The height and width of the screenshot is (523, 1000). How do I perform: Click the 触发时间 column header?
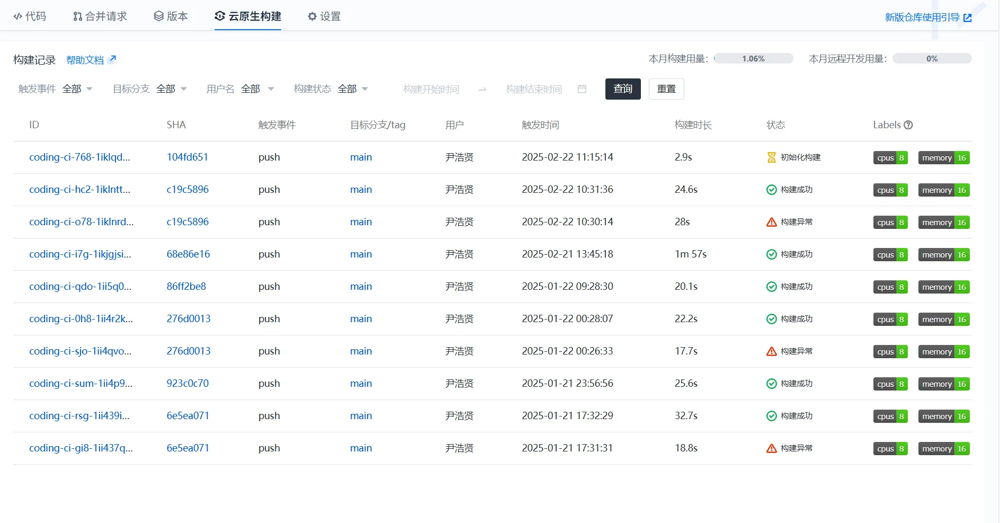(540, 125)
